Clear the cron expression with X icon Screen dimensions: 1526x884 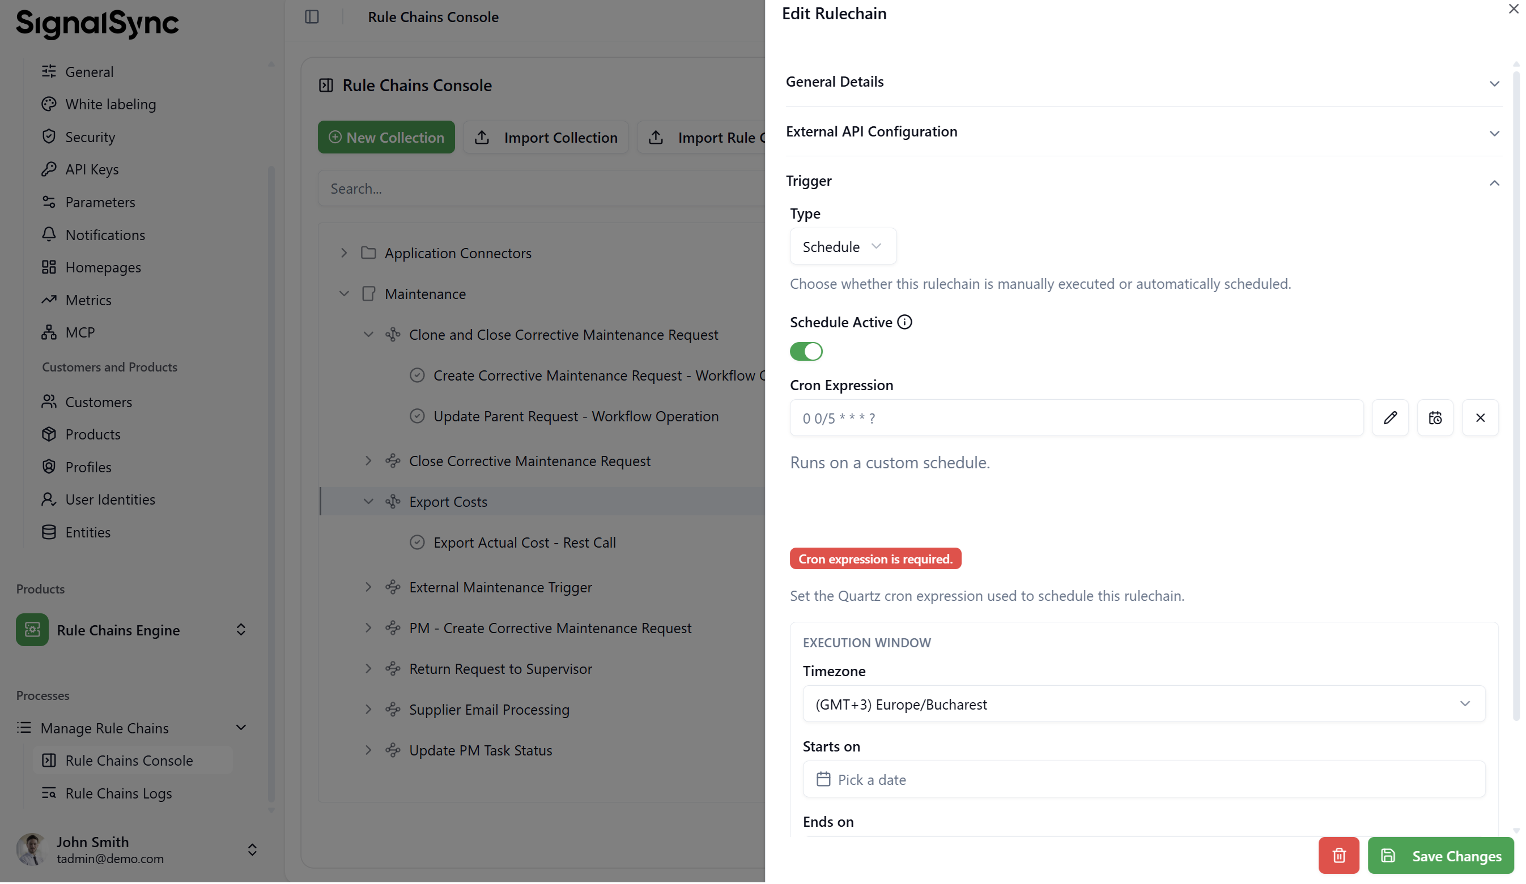coord(1480,418)
